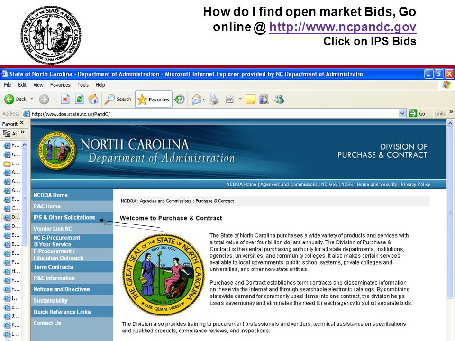This screenshot has height=341, width=455.
Task: Open the Favorites menu
Action: coord(60,85)
